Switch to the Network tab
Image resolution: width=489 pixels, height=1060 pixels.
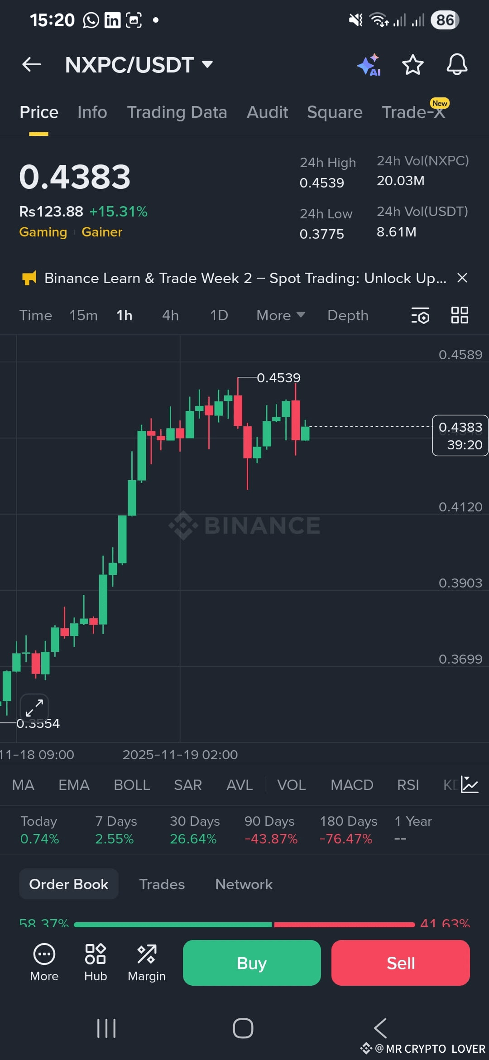click(244, 884)
